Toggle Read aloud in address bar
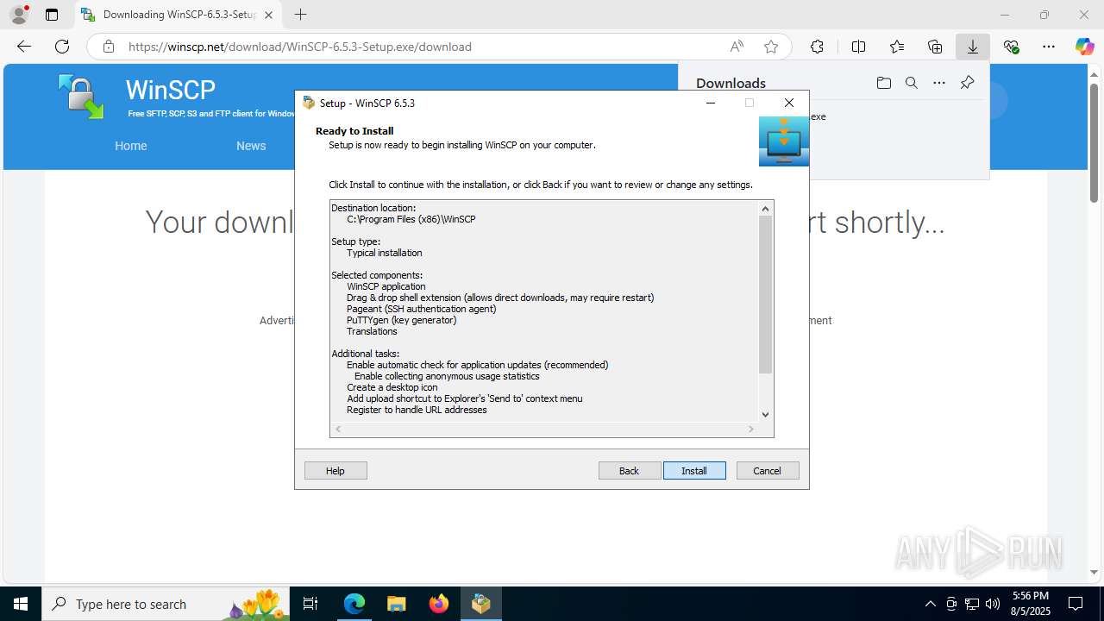The image size is (1104, 621). [737, 47]
